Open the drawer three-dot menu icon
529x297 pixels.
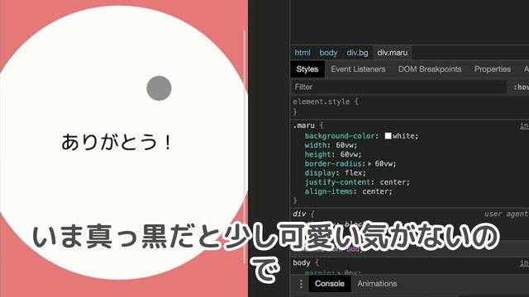pos(301,284)
